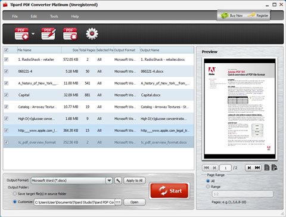Uncheck the lc_pdf_overview_format row checkbox
286x217 pixels.
7,142
